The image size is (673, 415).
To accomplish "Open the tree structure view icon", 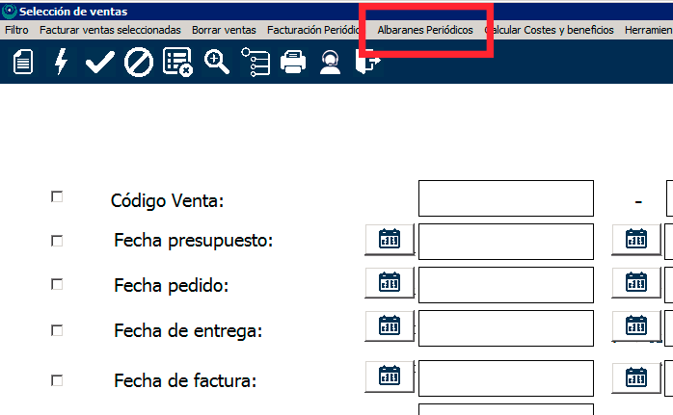I will (255, 64).
